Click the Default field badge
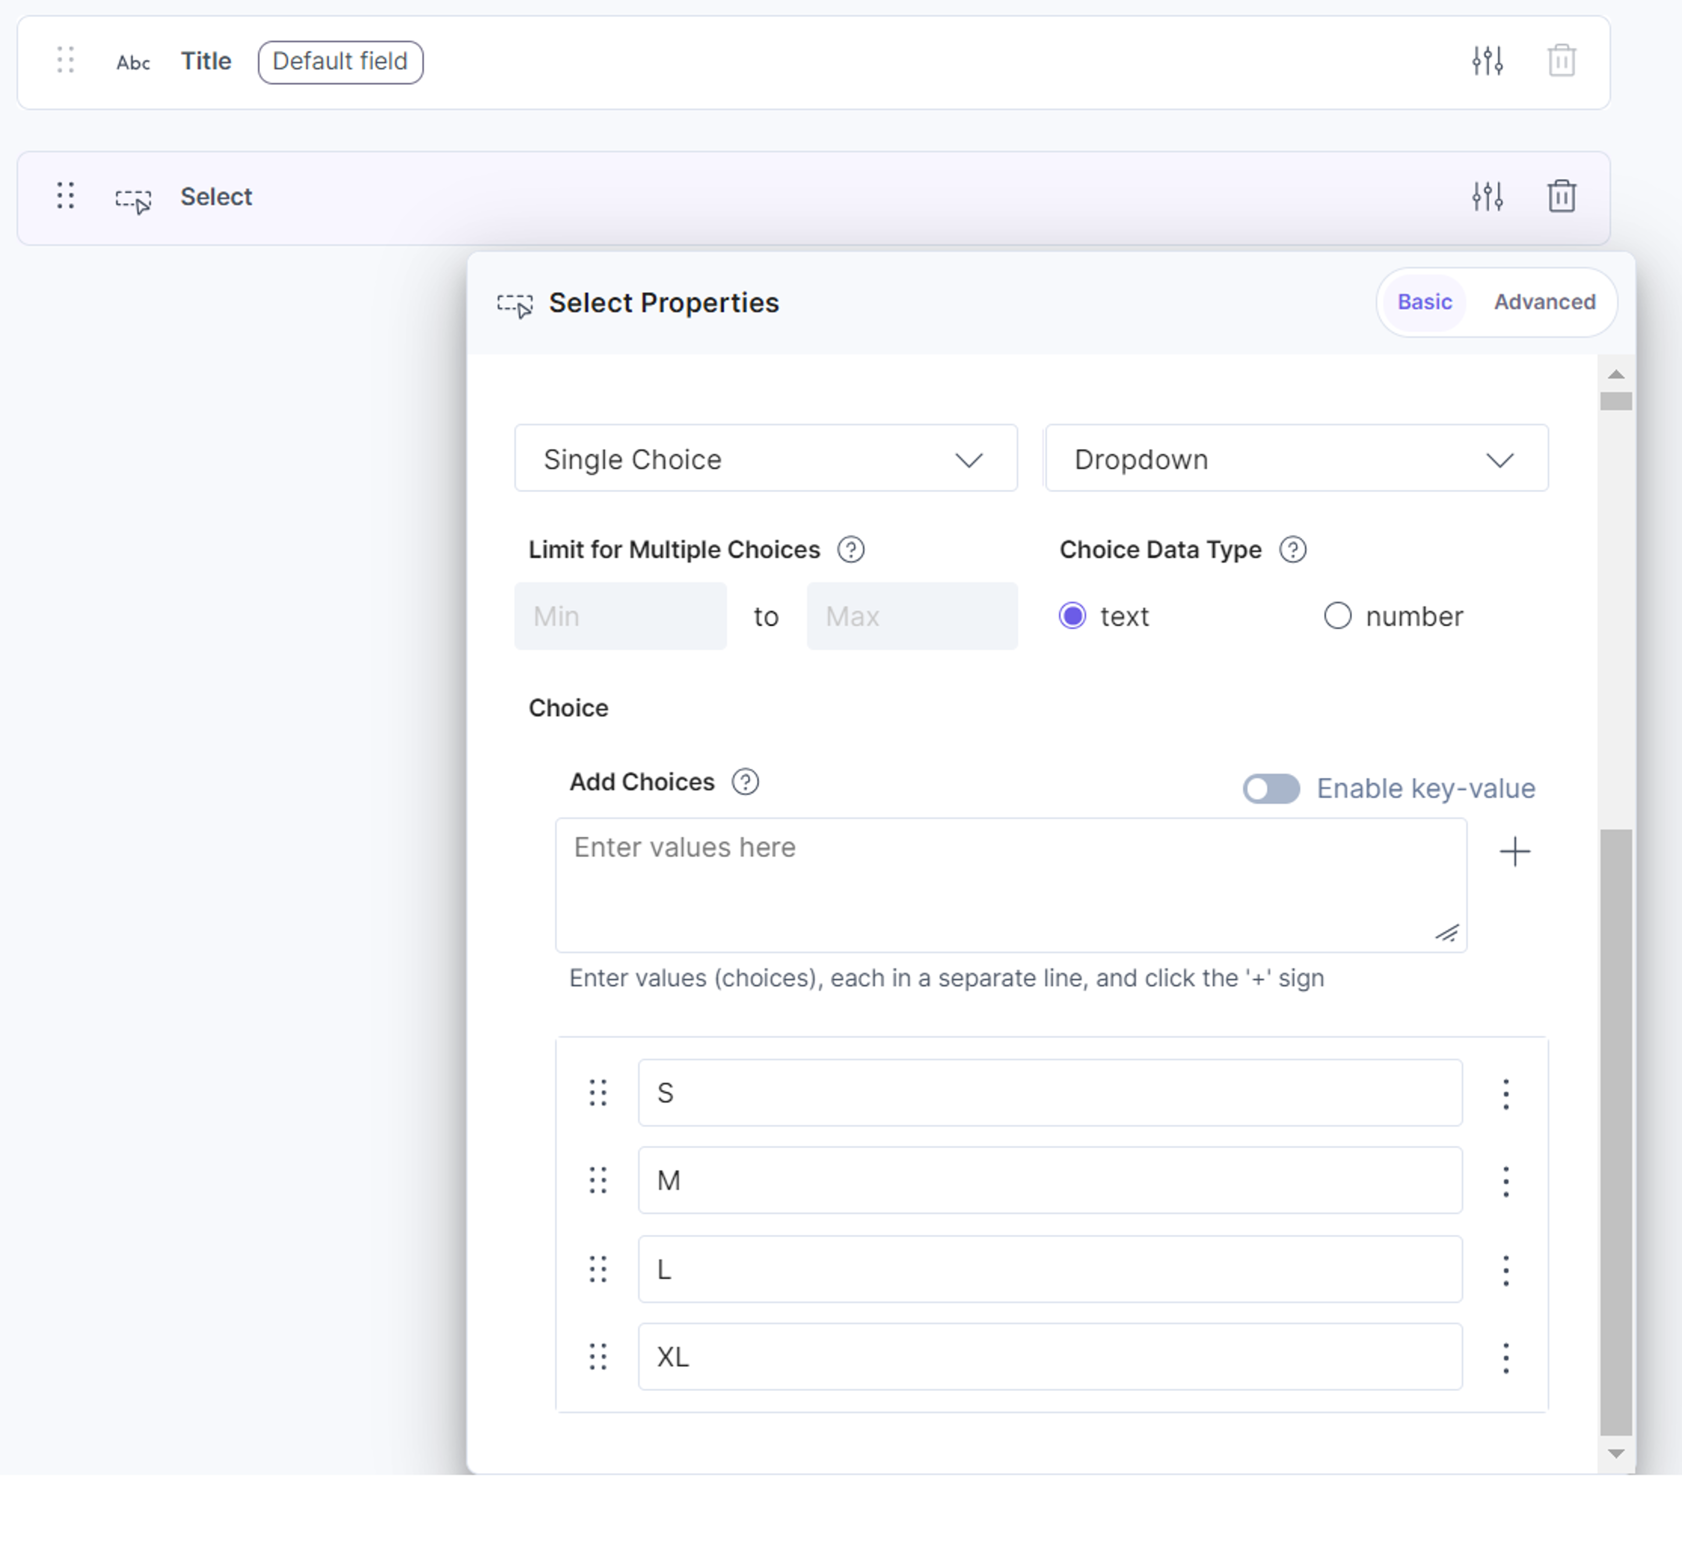Viewport: 1682px width, 1564px height. click(x=340, y=62)
